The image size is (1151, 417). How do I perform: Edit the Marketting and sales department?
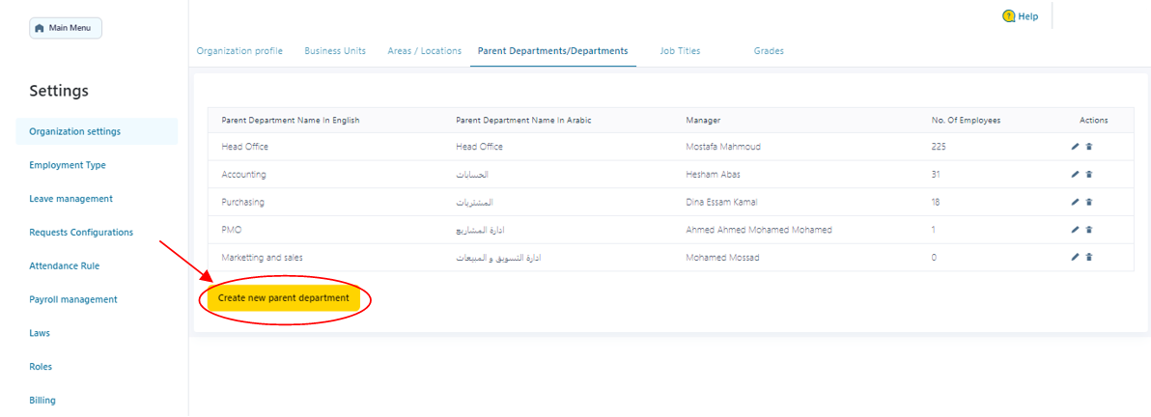coord(1076,258)
